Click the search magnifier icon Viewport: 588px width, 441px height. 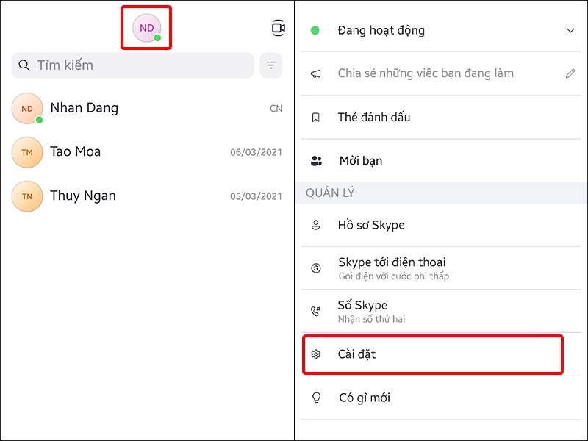(x=24, y=65)
